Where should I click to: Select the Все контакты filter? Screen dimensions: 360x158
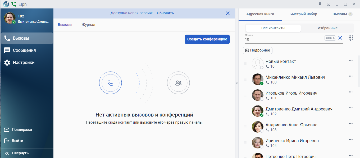coord(273,28)
